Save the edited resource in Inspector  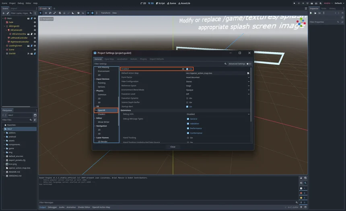click(319, 13)
